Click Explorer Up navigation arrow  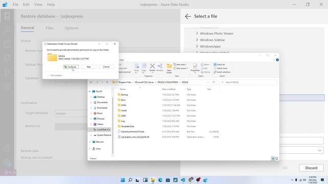click(x=107, y=82)
